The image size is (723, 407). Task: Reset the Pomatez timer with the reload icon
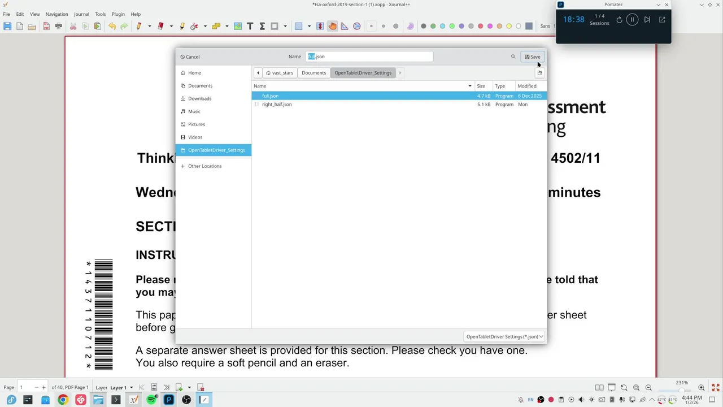[619, 20]
